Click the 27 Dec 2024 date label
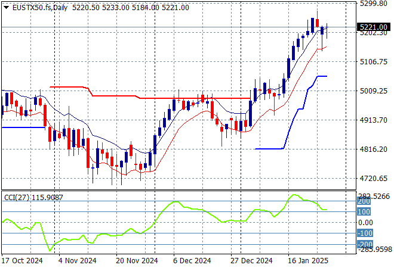This screenshot has width=394, height=268. pyautogui.click(x=251, y=260)
